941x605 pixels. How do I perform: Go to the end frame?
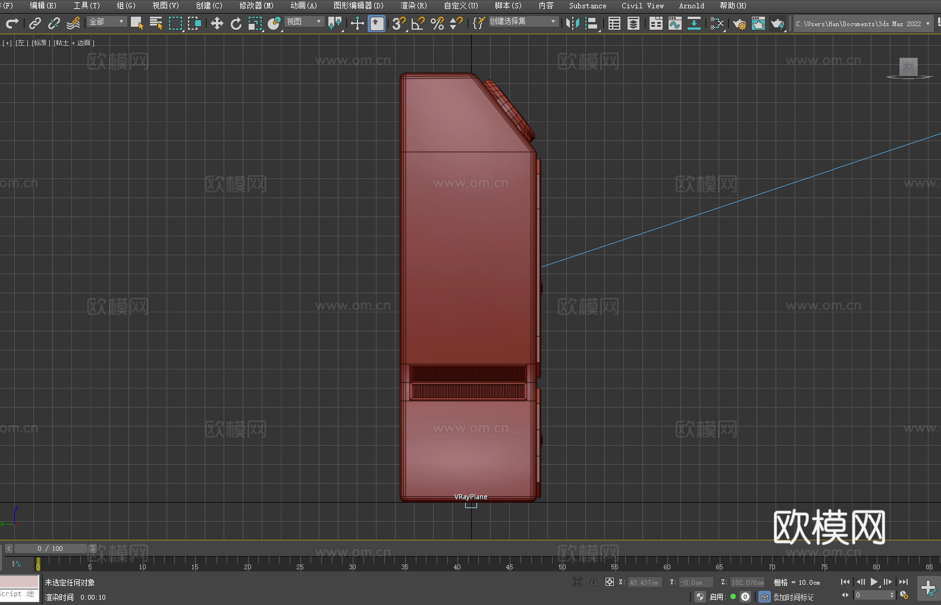point(904,582)
